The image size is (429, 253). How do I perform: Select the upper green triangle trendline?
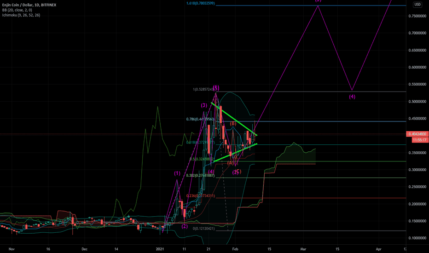(x=234, y=119)
